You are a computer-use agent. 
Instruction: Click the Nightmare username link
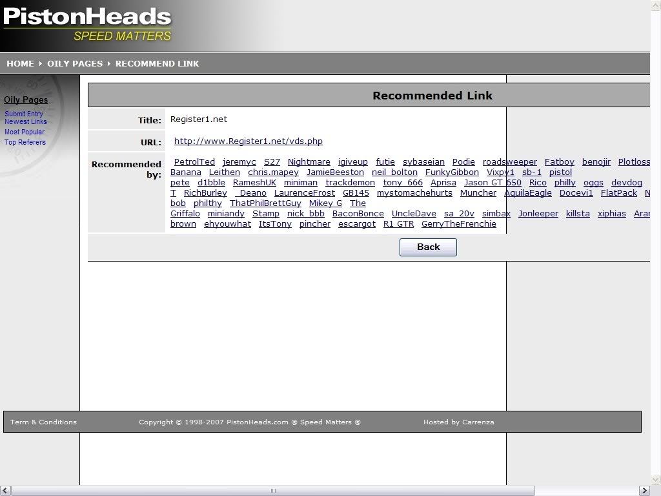pyautogui.click(x=309, y=162)
